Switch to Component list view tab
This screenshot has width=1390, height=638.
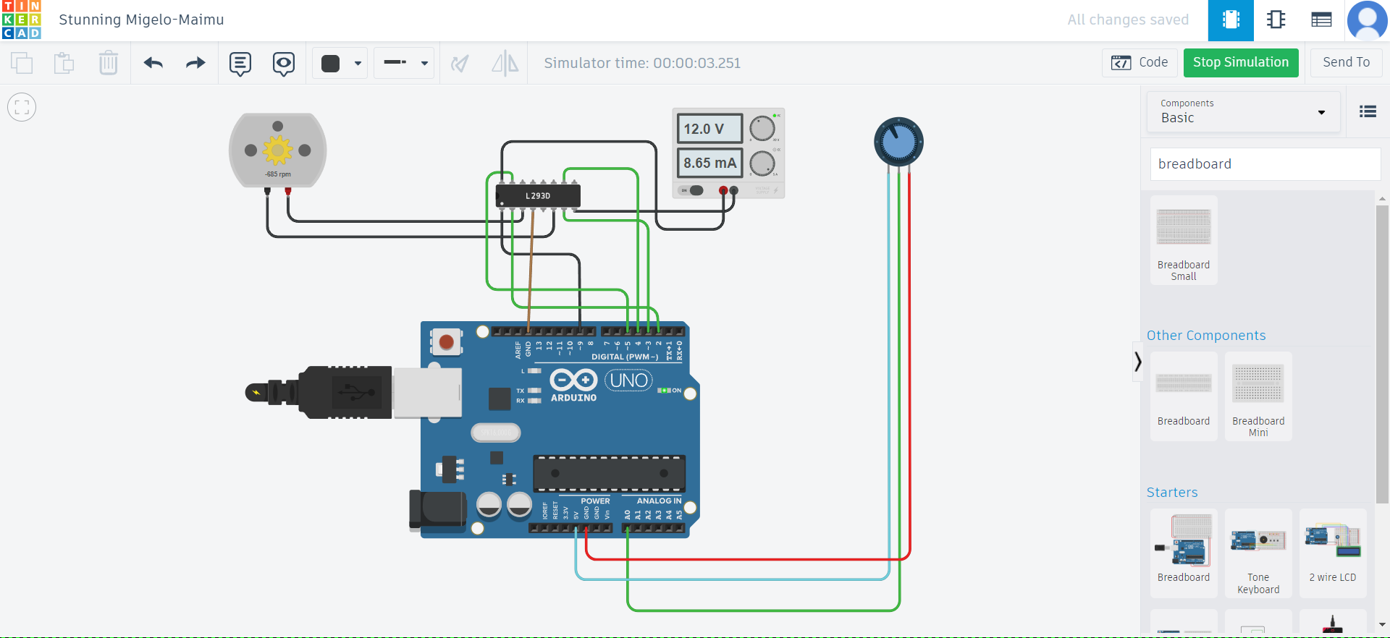tap(1321, 20)
